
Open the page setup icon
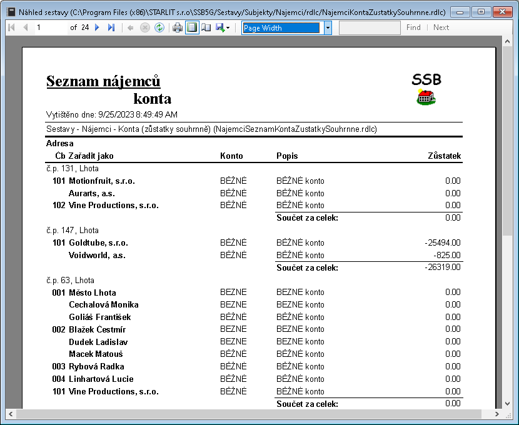[x=206, y=27]
